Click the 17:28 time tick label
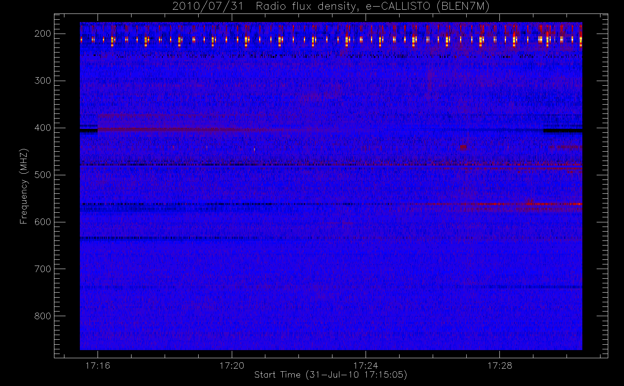 click(500, 366)
